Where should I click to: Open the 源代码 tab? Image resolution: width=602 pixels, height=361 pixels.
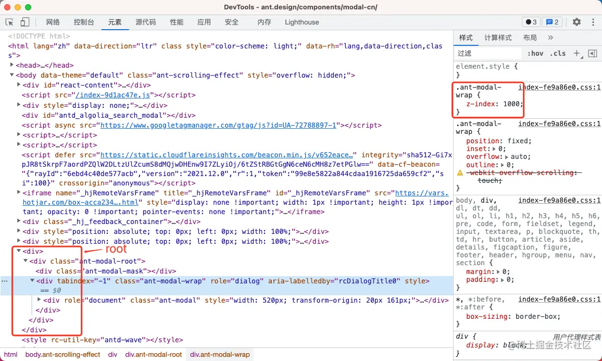pos(145,22)
